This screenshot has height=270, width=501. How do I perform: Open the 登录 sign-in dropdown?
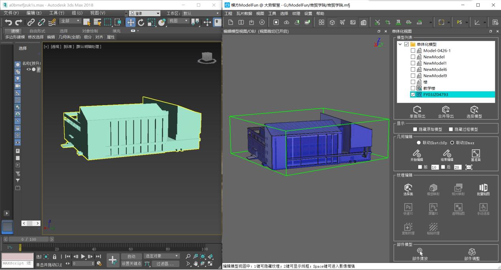pyautogui.click(x=144, y=13)
